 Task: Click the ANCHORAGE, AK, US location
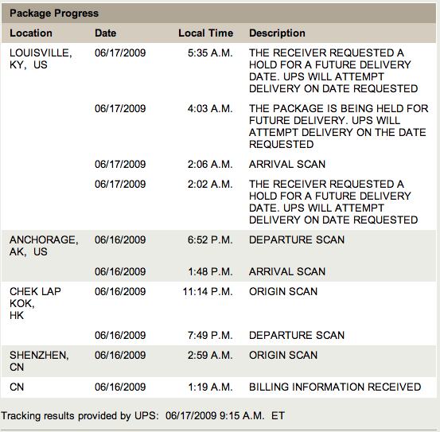tap(44, 246)
